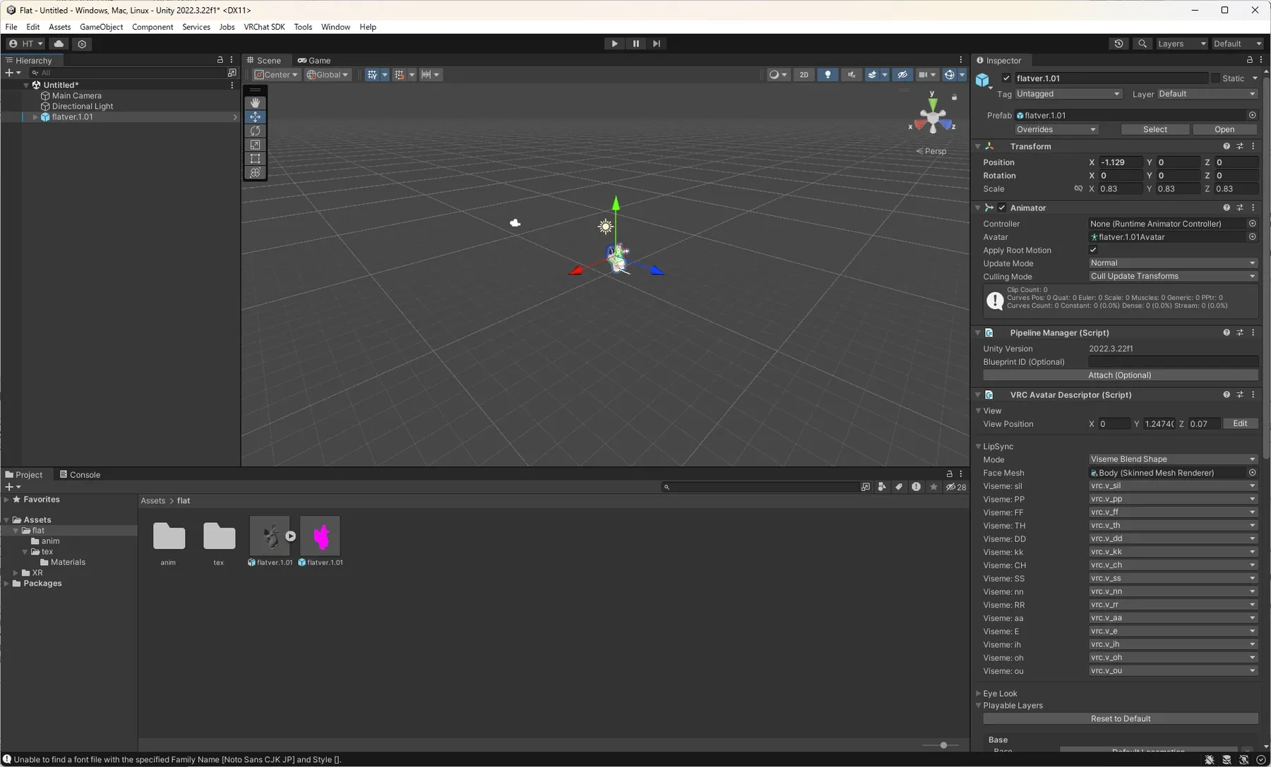
Task: Select the Rect tool
Action: (x=255, y=159)
